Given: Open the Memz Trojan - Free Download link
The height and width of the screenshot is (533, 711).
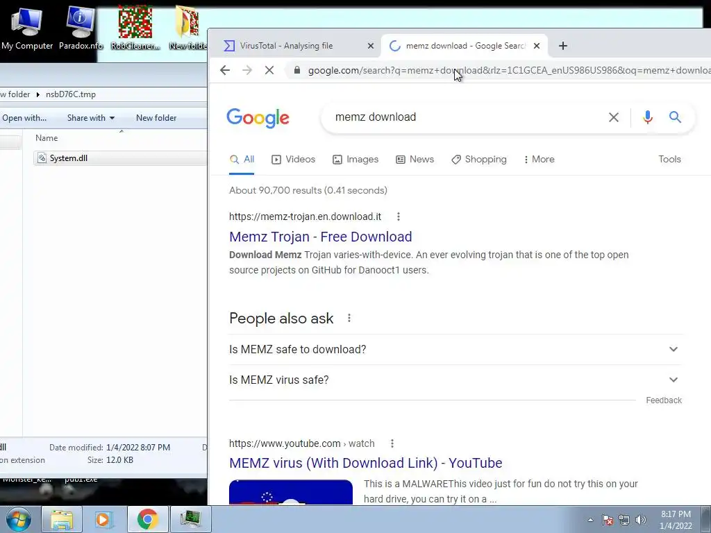Looking at the screenshot, I should pos(321,237).
